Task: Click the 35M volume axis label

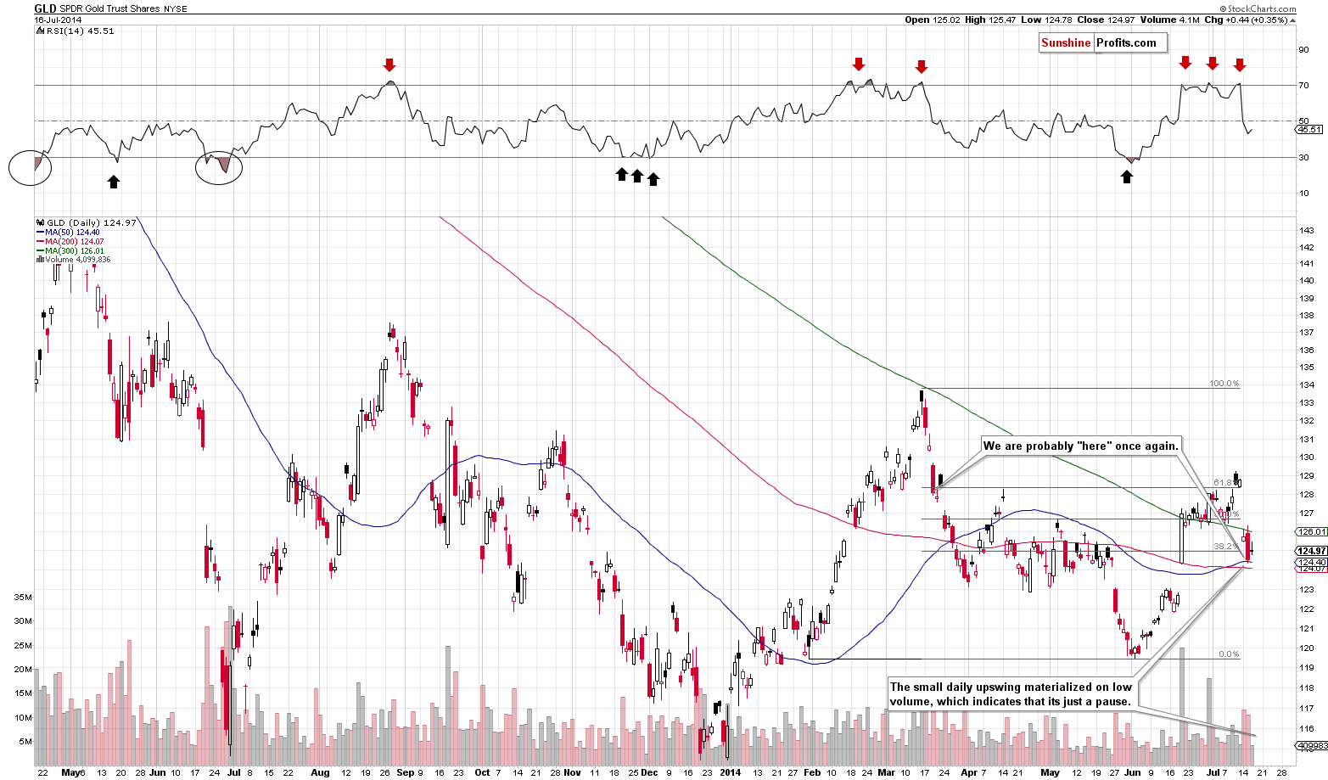Action: (23, 597)
